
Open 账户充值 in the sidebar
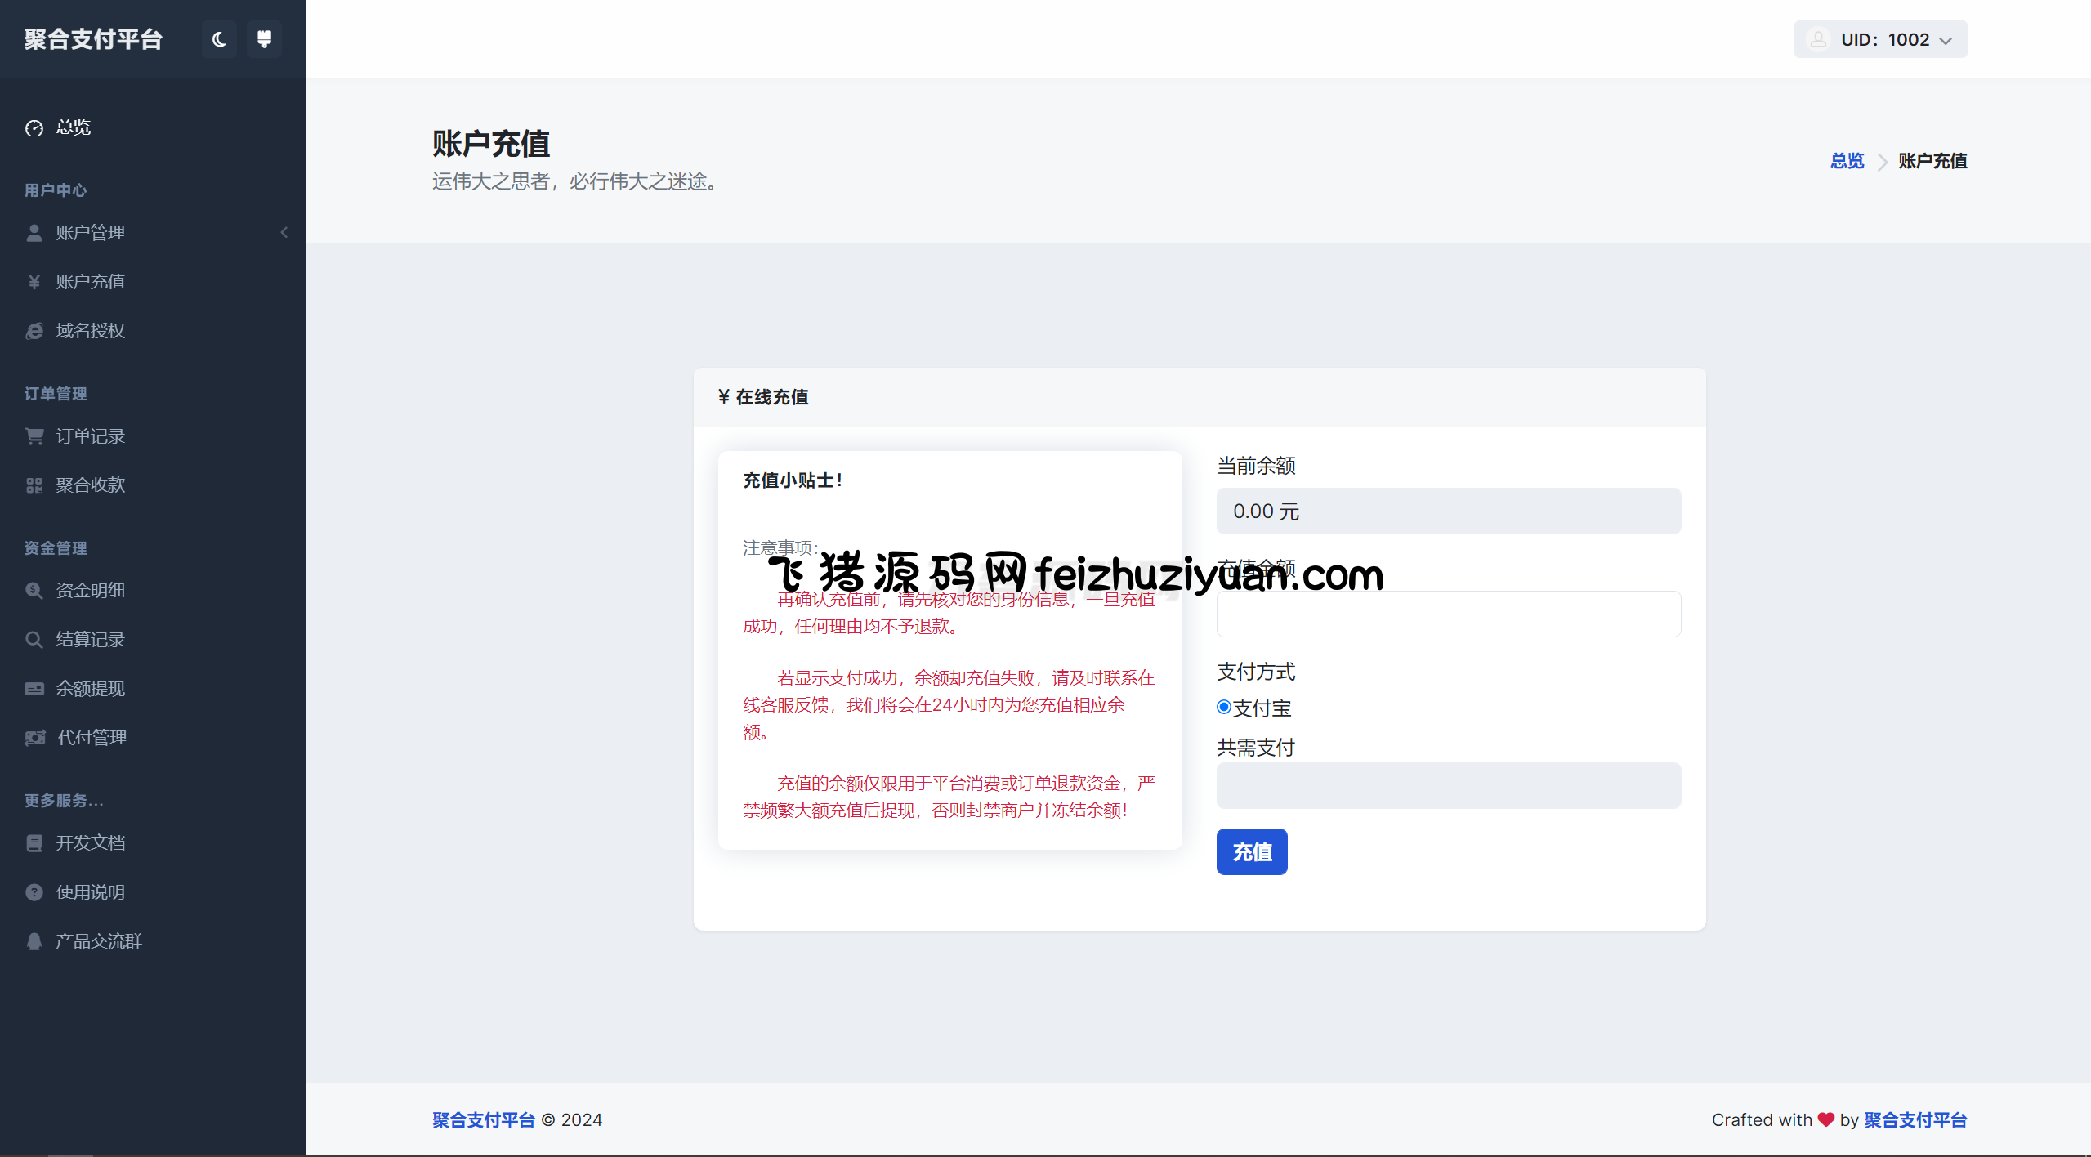click(x=90, y=282)
